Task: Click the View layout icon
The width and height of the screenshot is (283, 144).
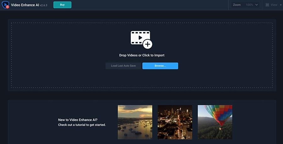Action: [x=267, y=5]
